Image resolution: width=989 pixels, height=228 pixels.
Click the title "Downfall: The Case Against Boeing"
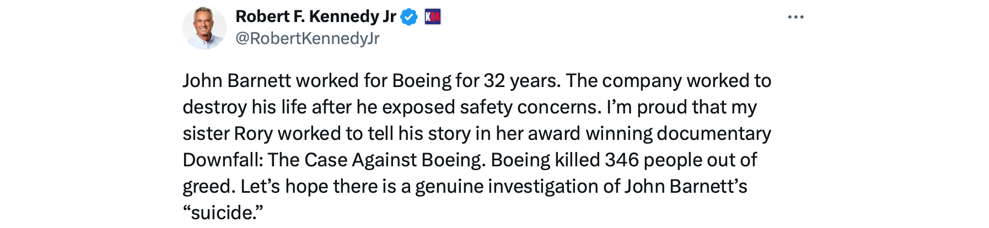334,160
